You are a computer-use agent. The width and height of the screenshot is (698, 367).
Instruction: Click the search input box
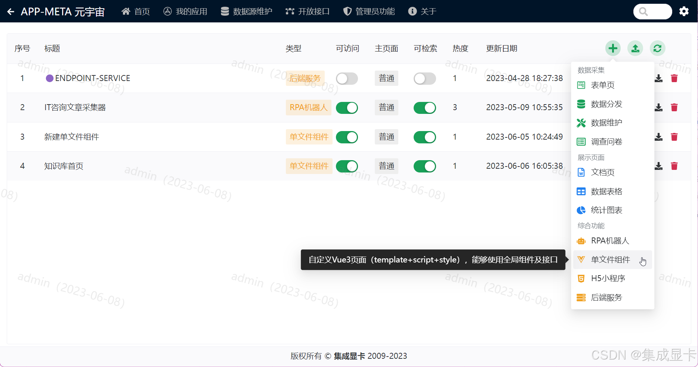coord(652,12)
